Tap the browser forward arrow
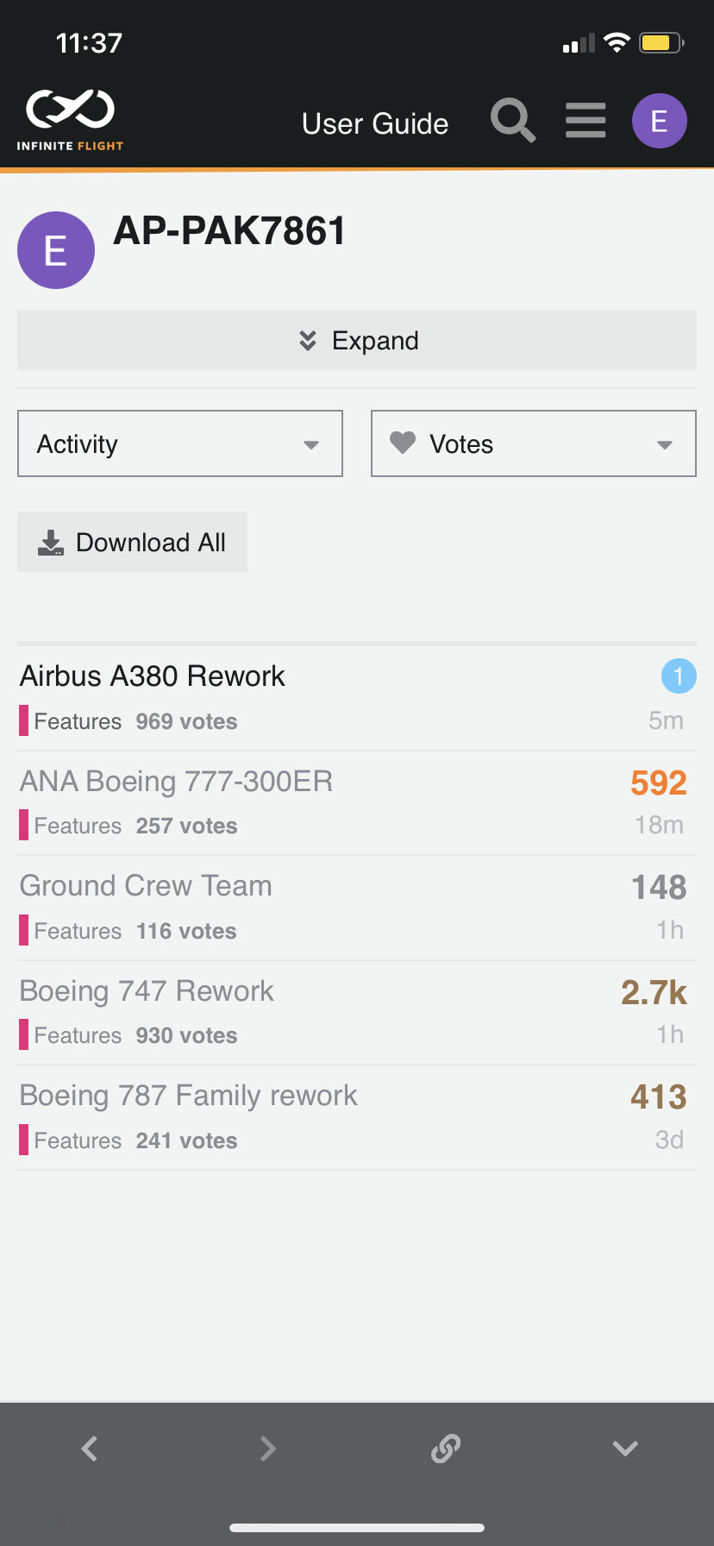The height and width of the screenshot is (1546, 714). [x=268, y=1448]
